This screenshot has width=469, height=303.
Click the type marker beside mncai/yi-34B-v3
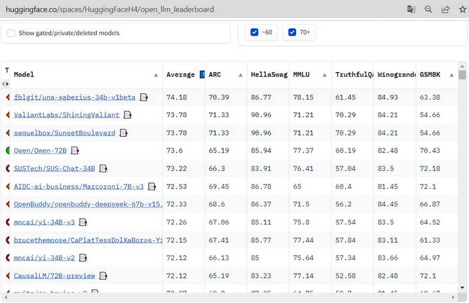(x=8, y=222)
